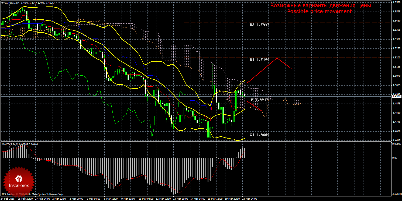Click the 1.5005 price axis value
The image size is (402, 201).
tap(396, 85)
